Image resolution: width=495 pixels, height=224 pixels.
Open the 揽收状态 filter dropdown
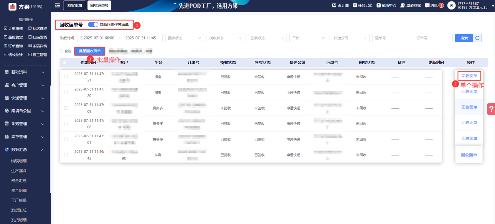click(226, 38)
